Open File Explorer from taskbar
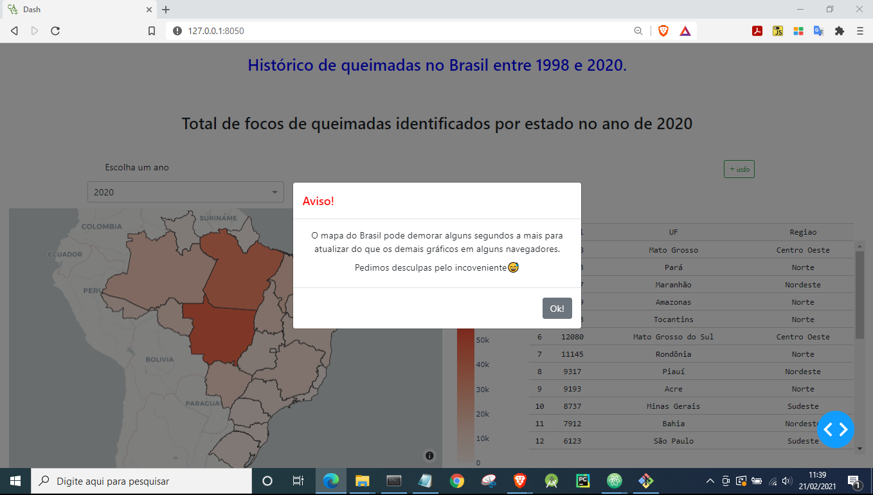This screenshot has height=495, width=873. point(363,481)
